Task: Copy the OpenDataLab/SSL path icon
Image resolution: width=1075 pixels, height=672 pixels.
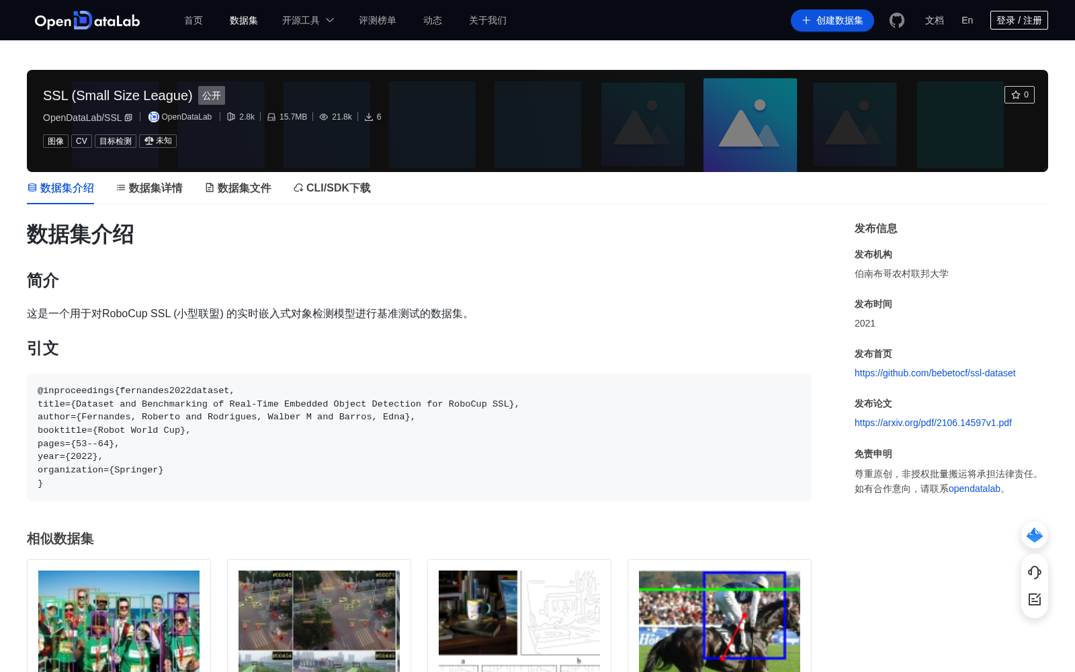Action: pyautogui.click(x=128, y=118)
